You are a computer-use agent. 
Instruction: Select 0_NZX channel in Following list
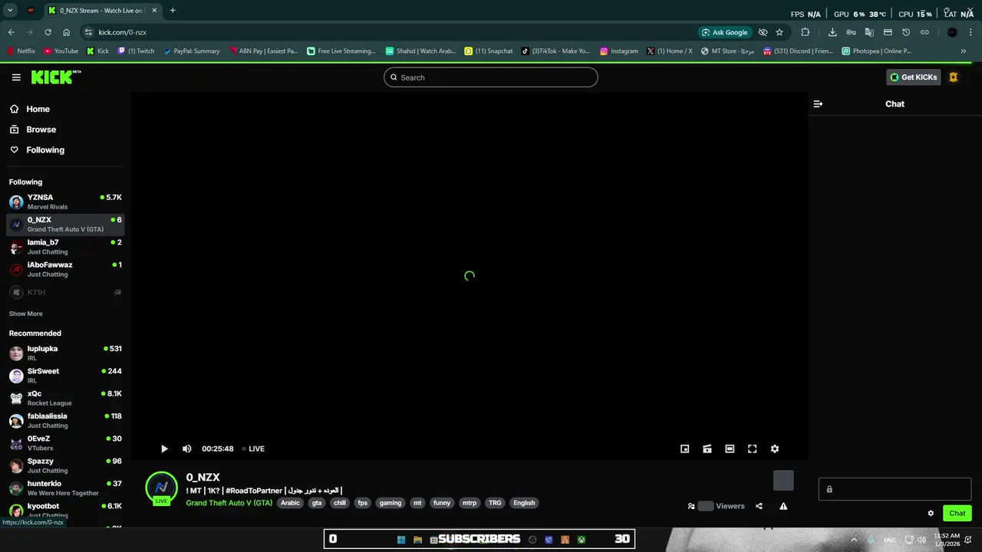coord(65,224)
